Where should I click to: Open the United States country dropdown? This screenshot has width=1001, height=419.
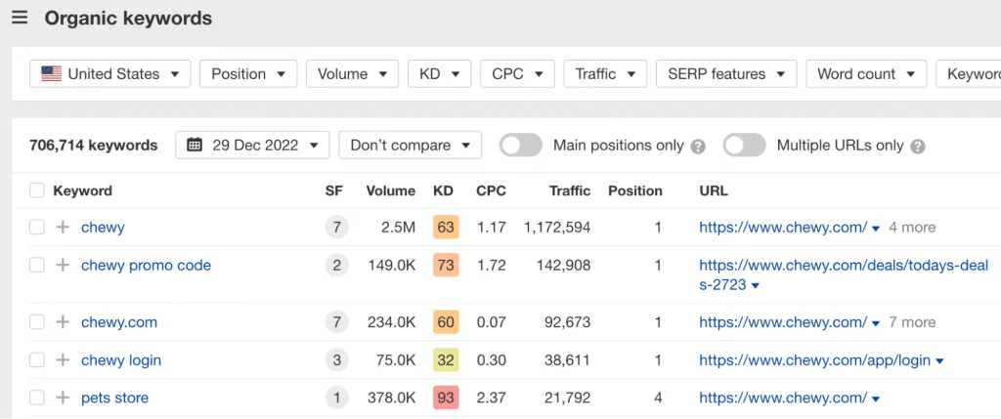(x=109, y=74)
